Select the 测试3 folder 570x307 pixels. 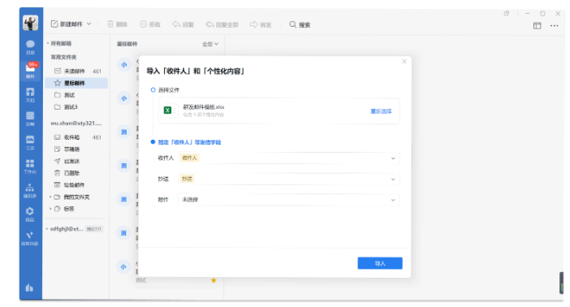(x=76, y=107)
